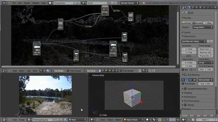The image size is (218, 122).
Task: Click the paste nodes icon in node header
Action: (x=154, y=71)
